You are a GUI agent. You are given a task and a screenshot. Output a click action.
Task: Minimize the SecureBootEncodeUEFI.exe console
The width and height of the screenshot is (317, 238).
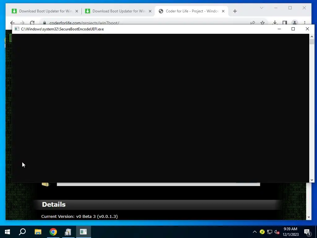(x=279, y=29)
